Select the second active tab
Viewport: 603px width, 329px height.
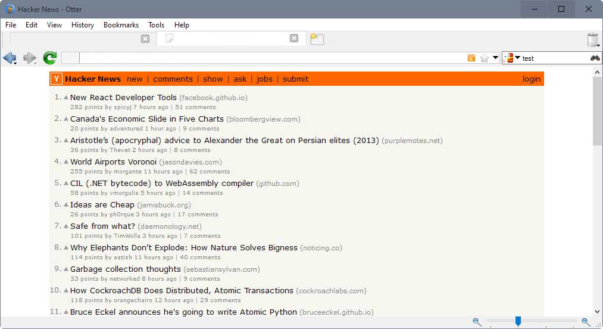232,39
